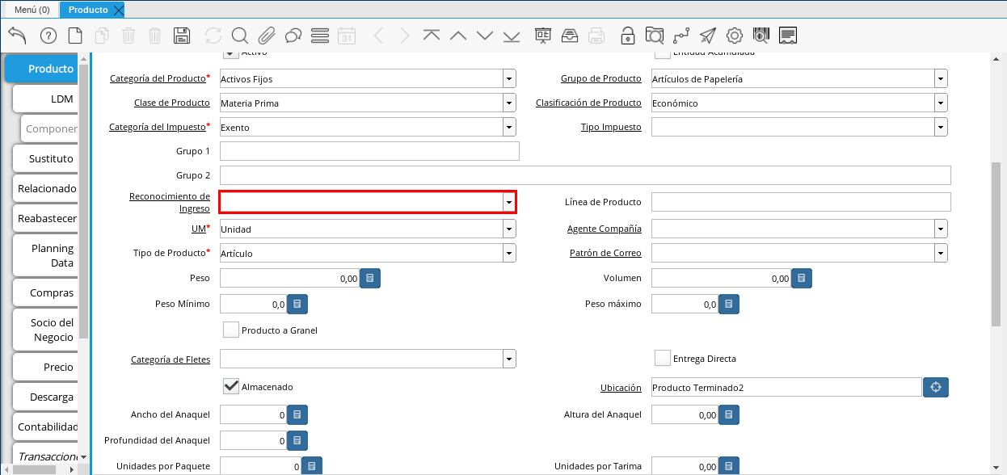Open requests with paper plane icon
Viewport: 1007px width, 475px height.
tap(708, 36)
